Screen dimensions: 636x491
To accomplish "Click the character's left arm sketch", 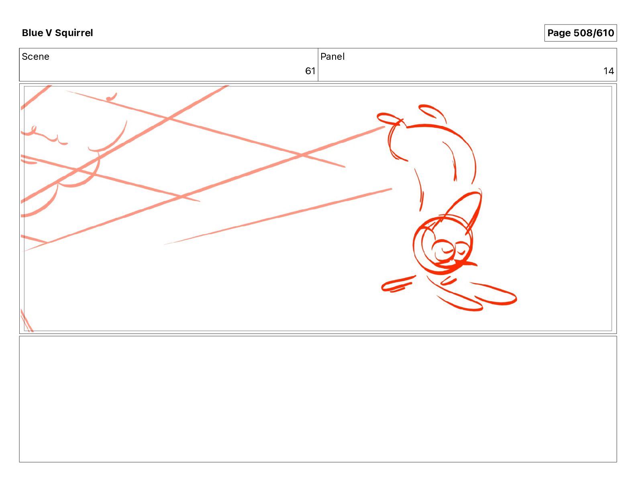I will point(399,284).
